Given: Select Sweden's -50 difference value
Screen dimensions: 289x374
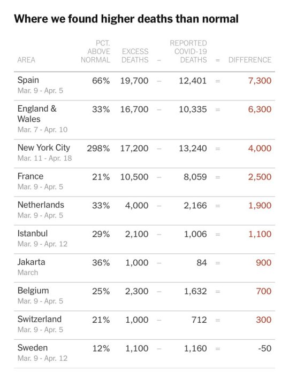Looking at the screenshot, I should (264, 348).
